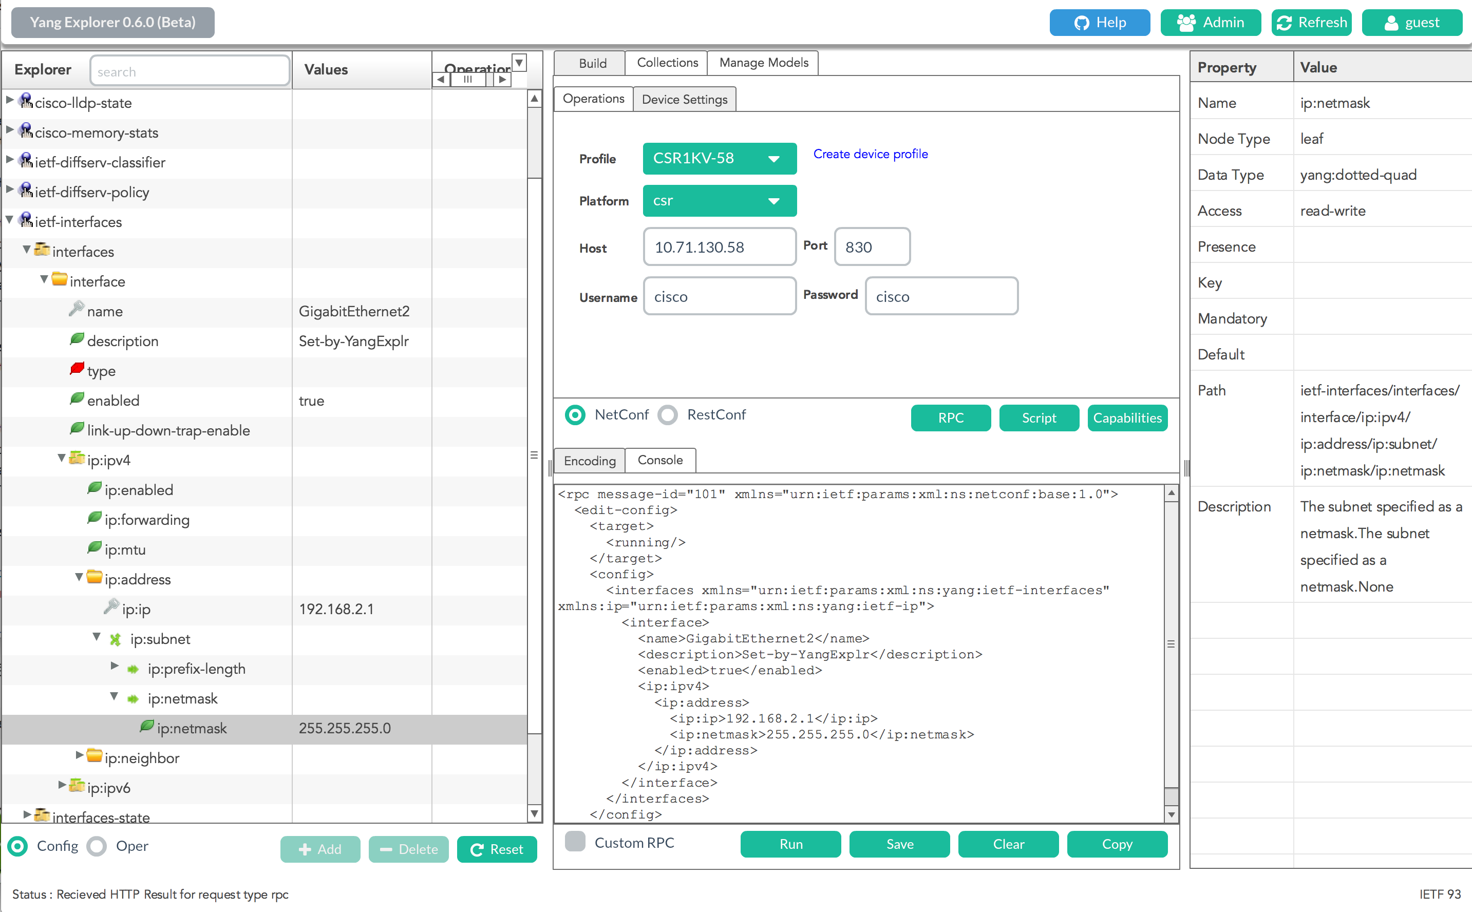Screen dimensions: 1472x912
Task: Enable the Custom RPC checkbox
Action: (575, 842)
